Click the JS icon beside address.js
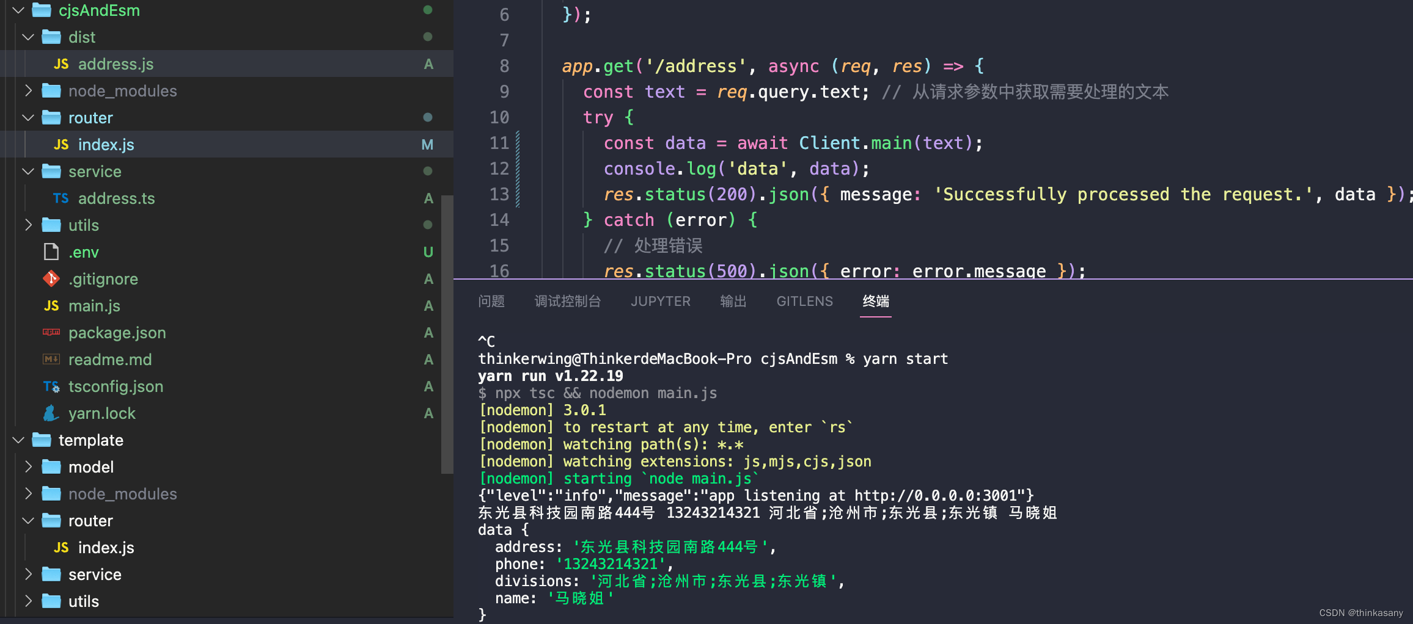Screen dimensions: 1413x624 pyautogui.click(x=61, y=63)
